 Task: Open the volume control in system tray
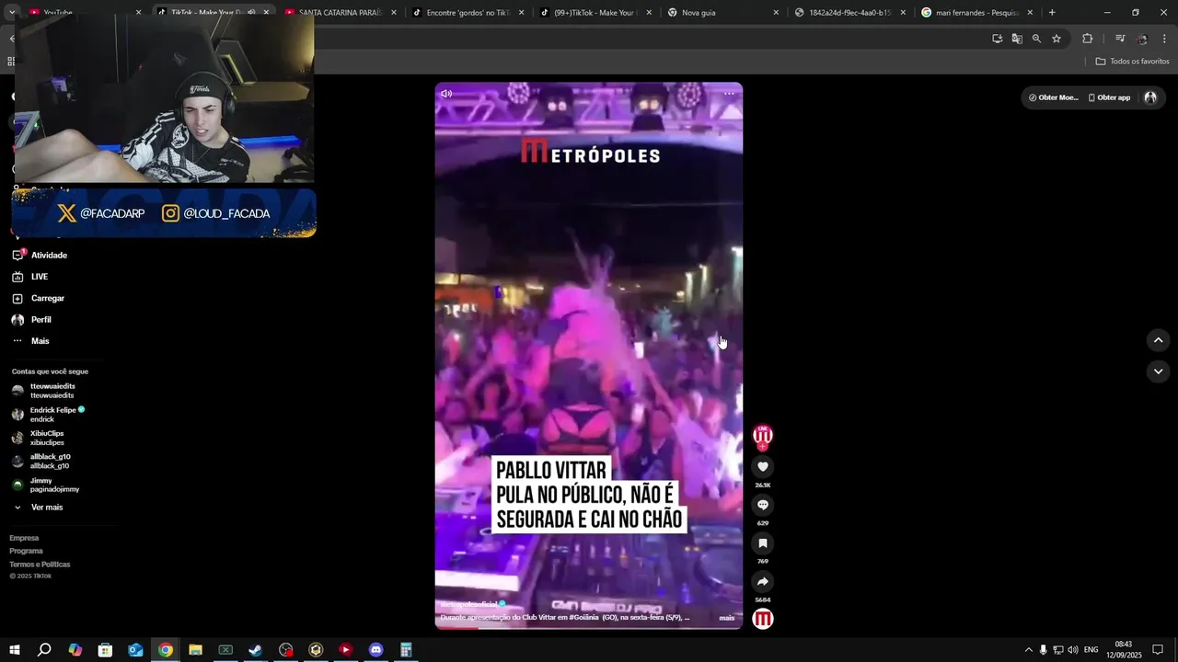click(x=1073, y=650)
